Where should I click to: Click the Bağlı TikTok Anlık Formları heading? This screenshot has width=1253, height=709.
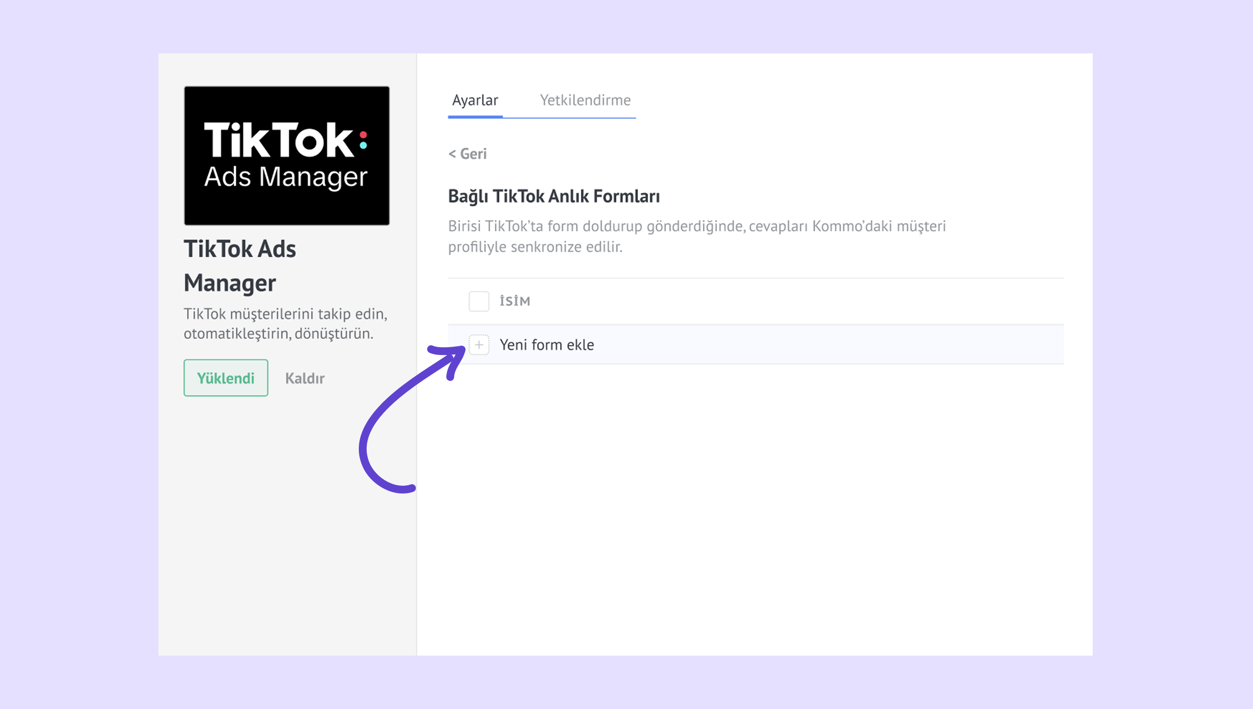point(554,196)
